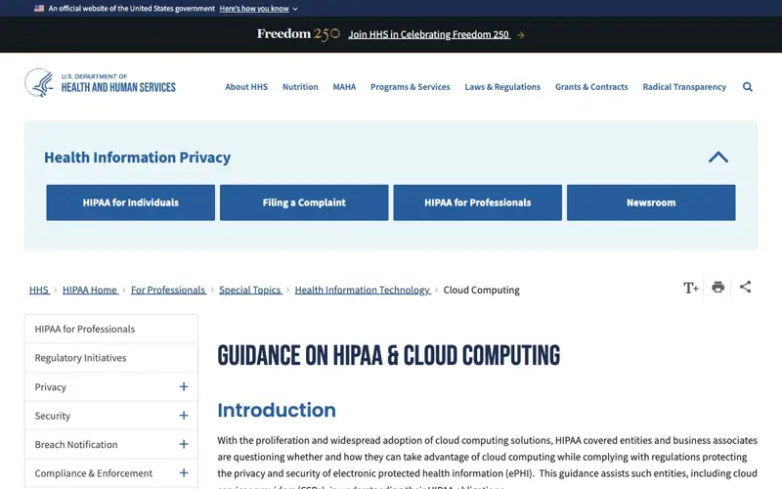Click the HHS eagle logo
This screenshot has height=489, width=782.
pyautogui.click(x=39, y=83)
